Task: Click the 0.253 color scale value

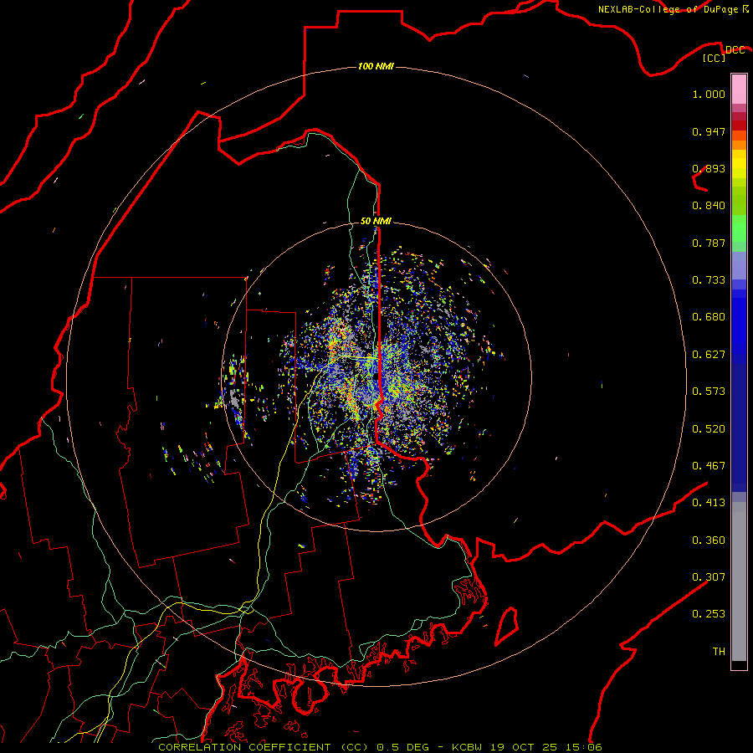Action: (709, 614)
